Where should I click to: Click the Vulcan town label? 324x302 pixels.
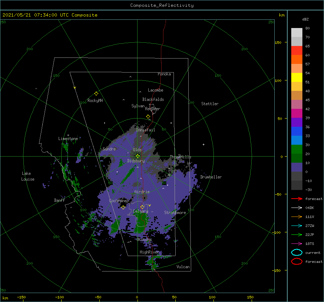click(183, 267)
